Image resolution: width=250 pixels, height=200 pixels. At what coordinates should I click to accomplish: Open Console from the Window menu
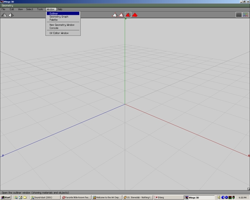click(x=63, y=28)
